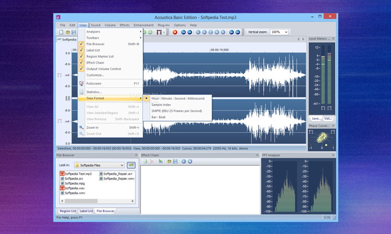Screen dimensions: 391x234
Task: Select Softpedia.wav in the file list
Action: click(74, 188)
